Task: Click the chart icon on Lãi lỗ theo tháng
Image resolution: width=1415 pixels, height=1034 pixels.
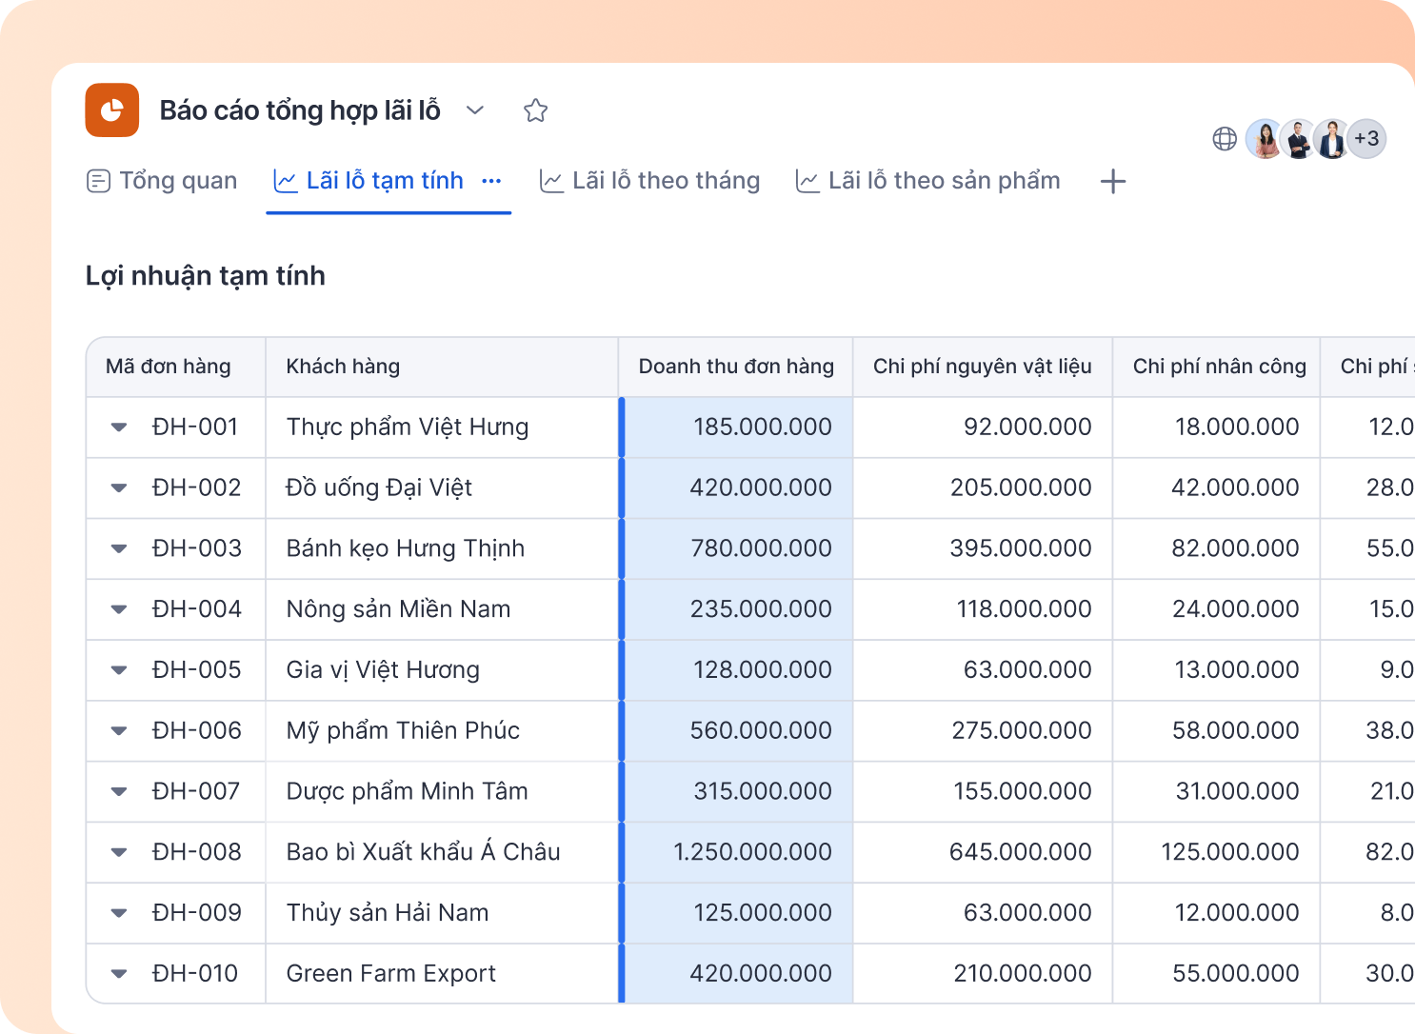Action: tap(551, 181)
